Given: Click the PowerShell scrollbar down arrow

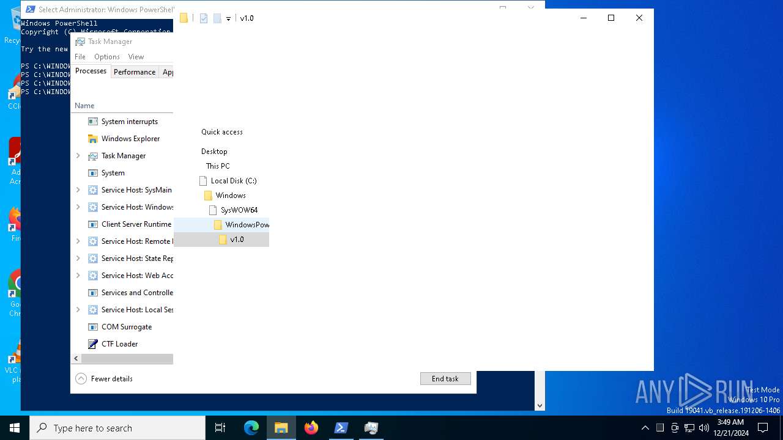Looking at the screenshot, I should pyautogui.click(x=540, y=405).
